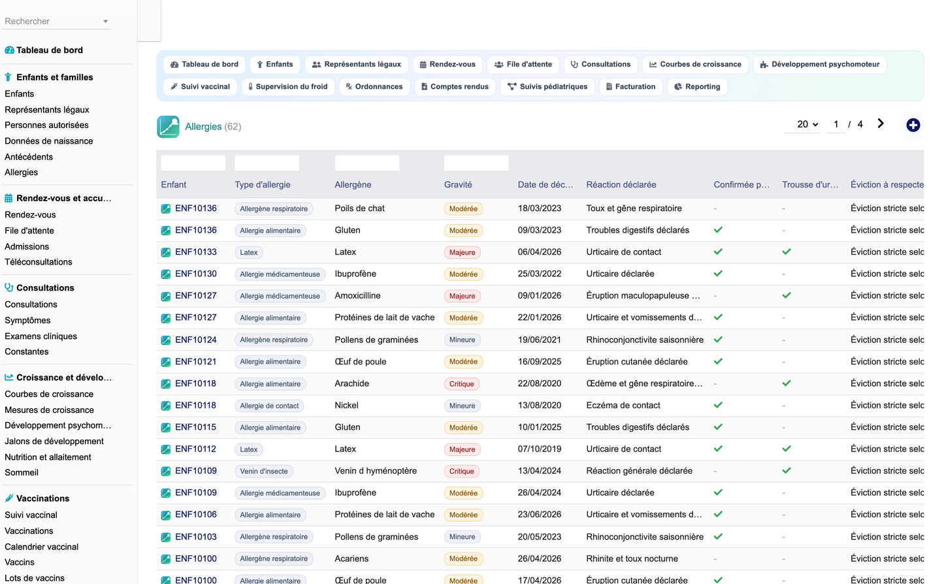Open Allergies in sidebar

click(22, 172)
